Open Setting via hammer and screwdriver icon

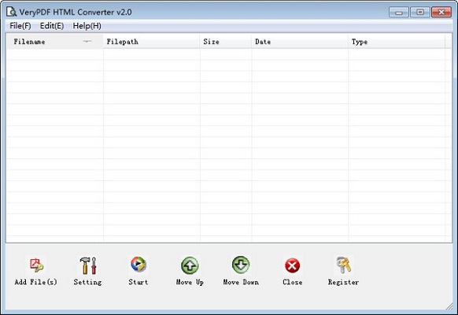pyautogui.click(x=88, y=265)
